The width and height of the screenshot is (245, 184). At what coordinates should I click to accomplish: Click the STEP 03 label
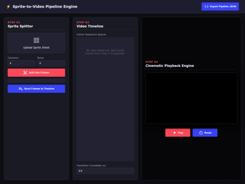(x=152, y=62)
